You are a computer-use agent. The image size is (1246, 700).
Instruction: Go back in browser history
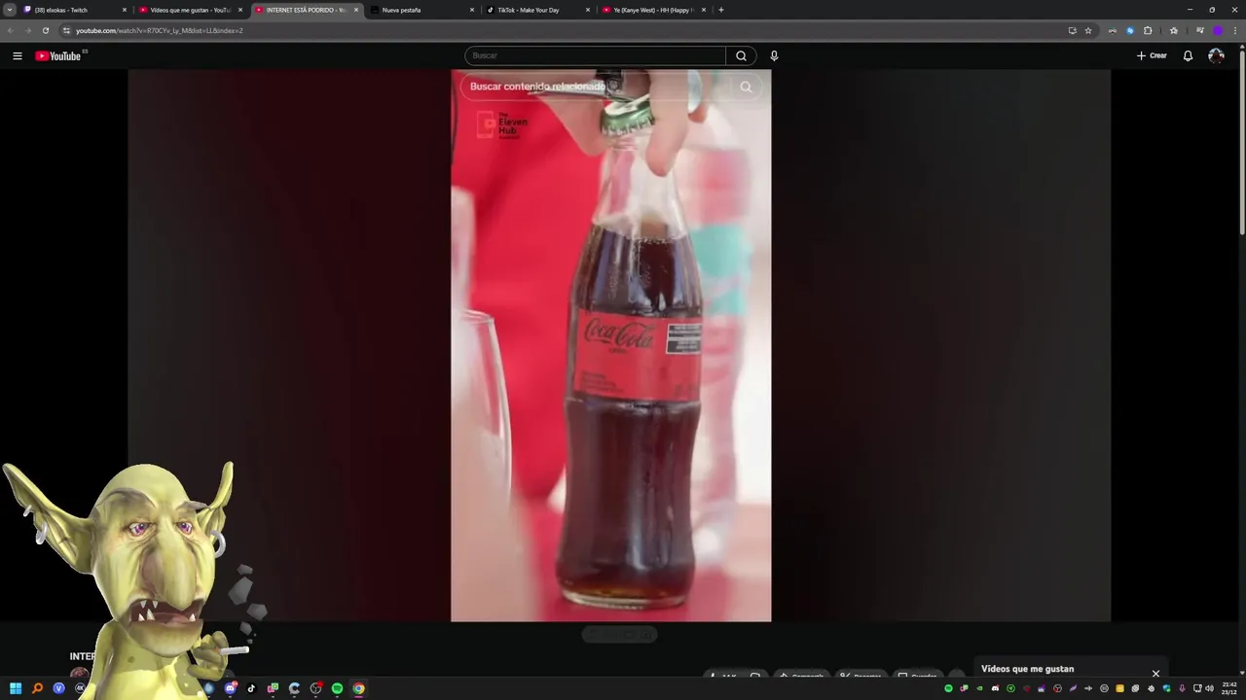[11, 30]
